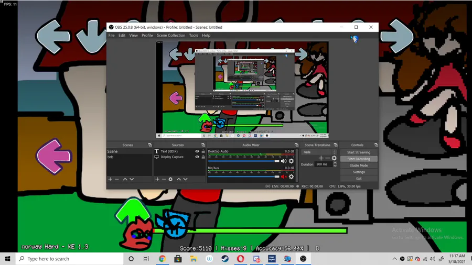Open the Help menu

pyautogui.click(x=206, y=36)
